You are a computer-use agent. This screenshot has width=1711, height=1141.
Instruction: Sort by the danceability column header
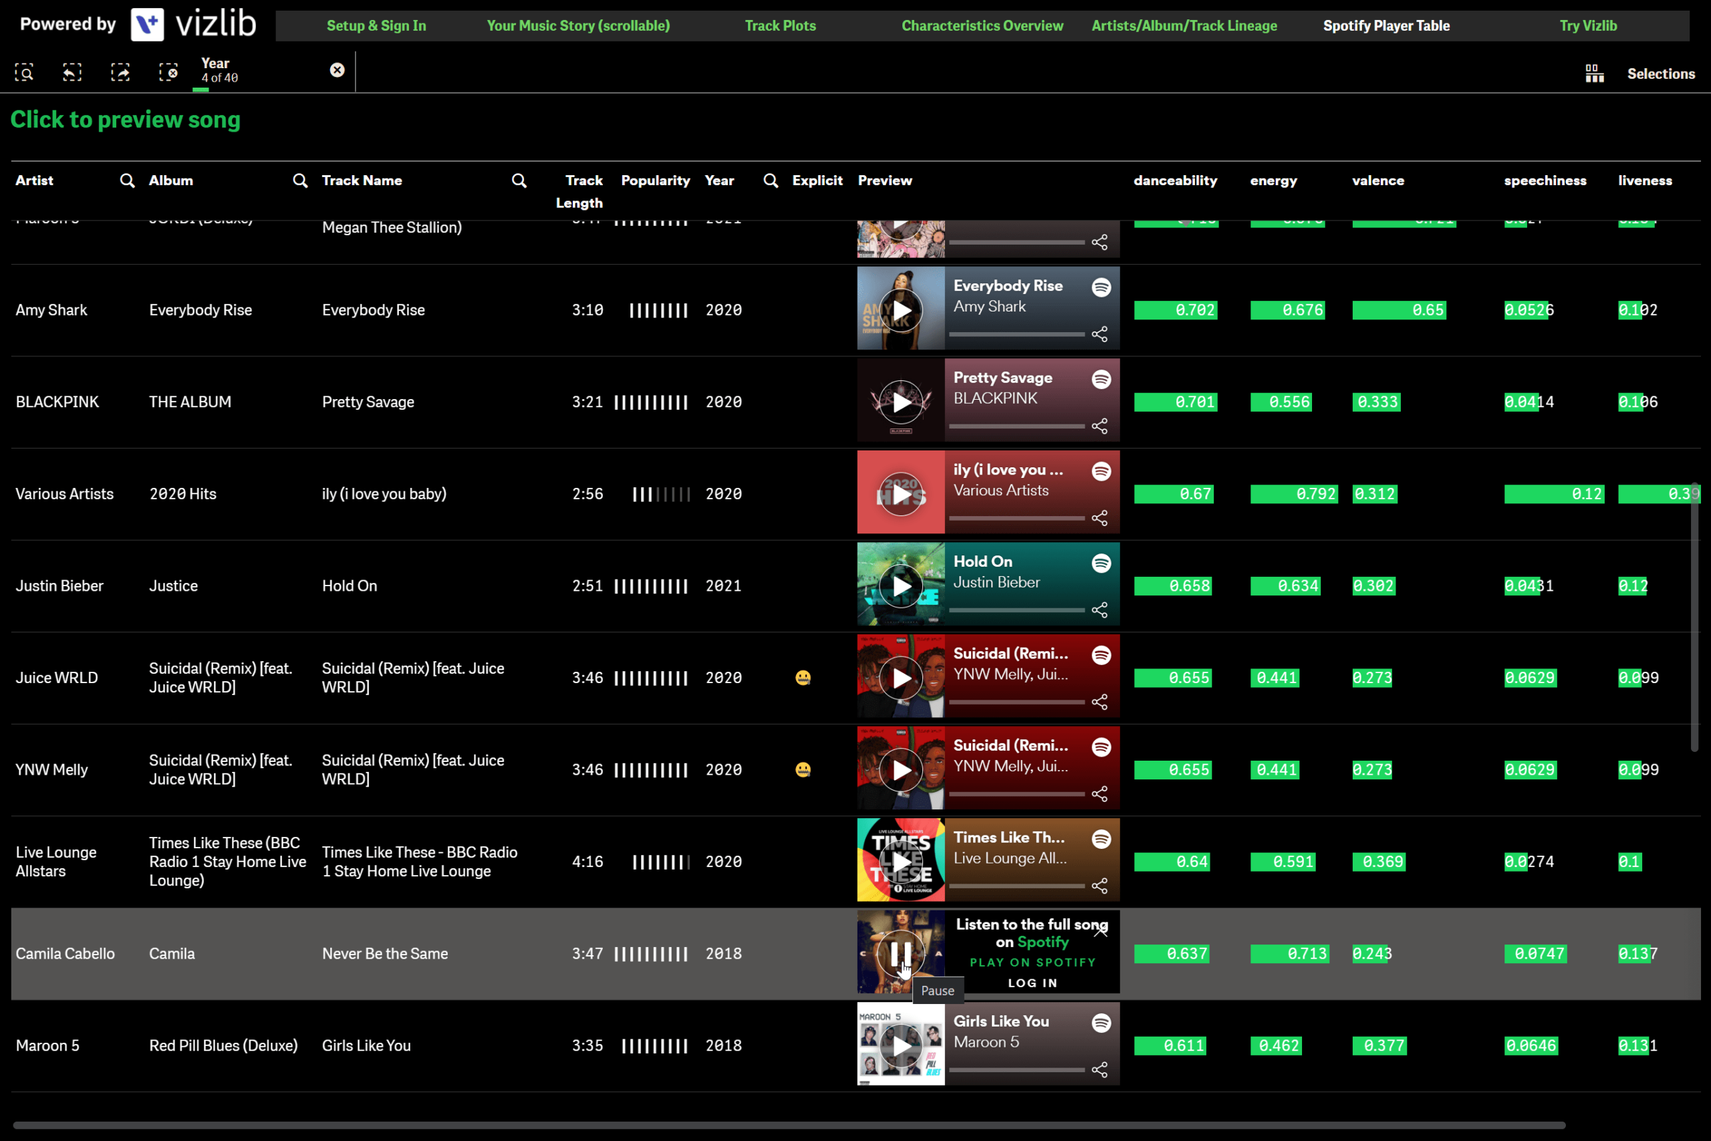point(1175,180)
